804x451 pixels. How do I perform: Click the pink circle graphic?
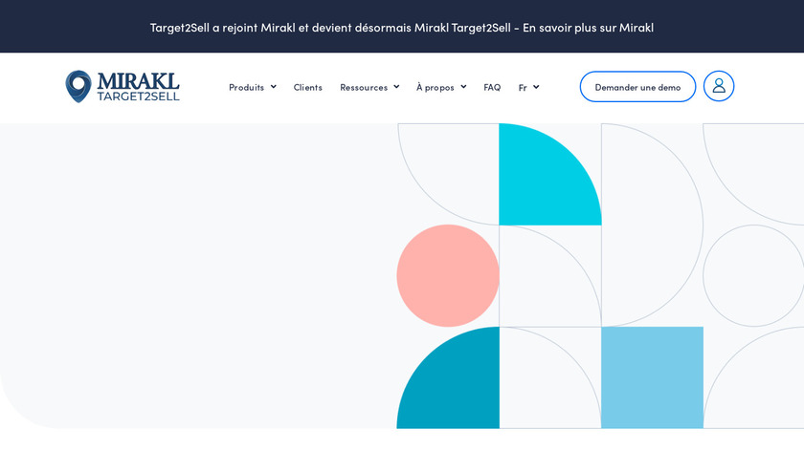[x=448, y=275]
